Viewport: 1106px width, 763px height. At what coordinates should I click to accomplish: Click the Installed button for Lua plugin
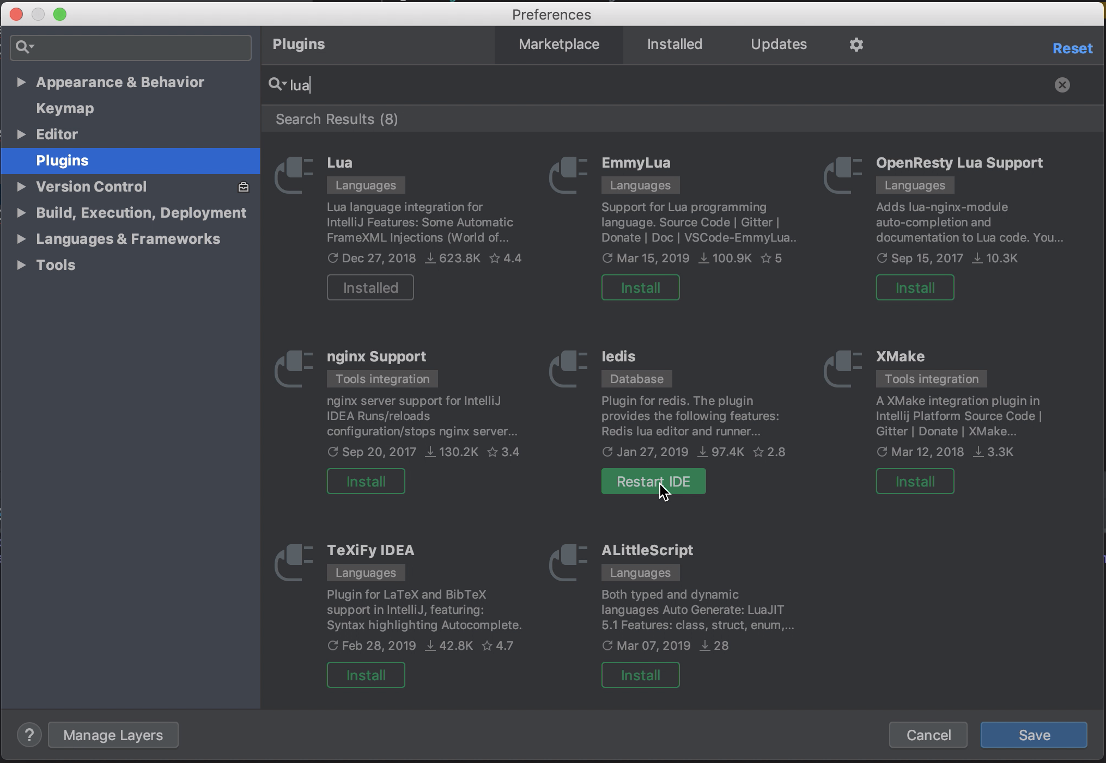pyautogui.click(x=370, y=287)
